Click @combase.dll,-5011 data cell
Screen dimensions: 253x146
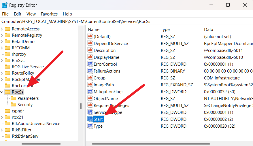point(223,50)
